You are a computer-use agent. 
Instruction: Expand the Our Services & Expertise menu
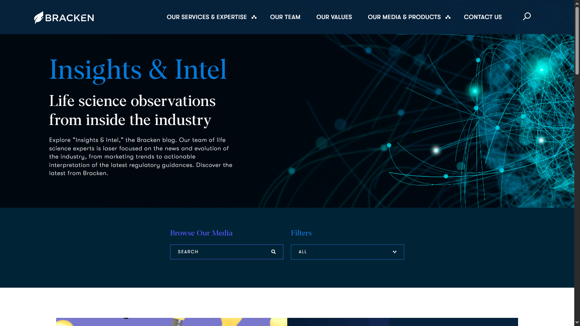pyautogui.click(x=207, y=17)
